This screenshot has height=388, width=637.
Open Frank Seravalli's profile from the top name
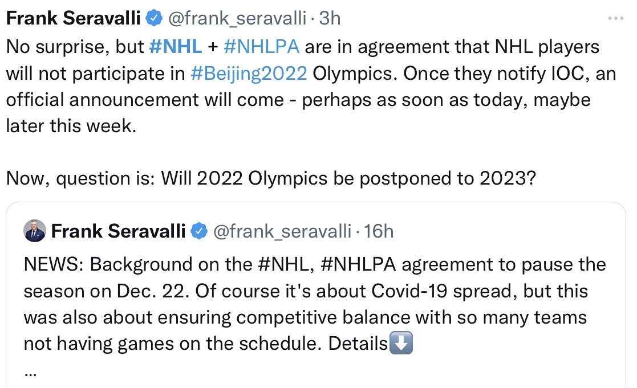(x=74, y=18)
